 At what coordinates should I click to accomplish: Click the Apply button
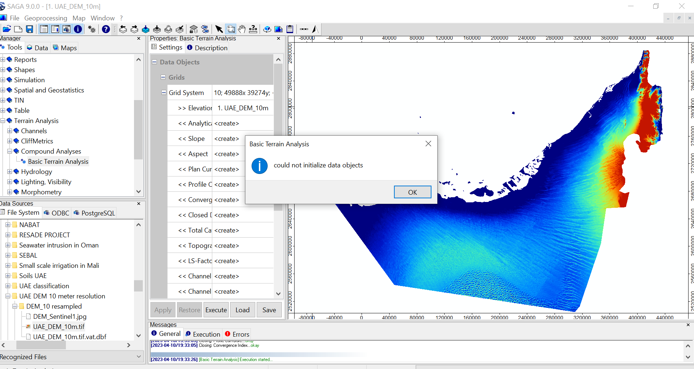(163, 310)
